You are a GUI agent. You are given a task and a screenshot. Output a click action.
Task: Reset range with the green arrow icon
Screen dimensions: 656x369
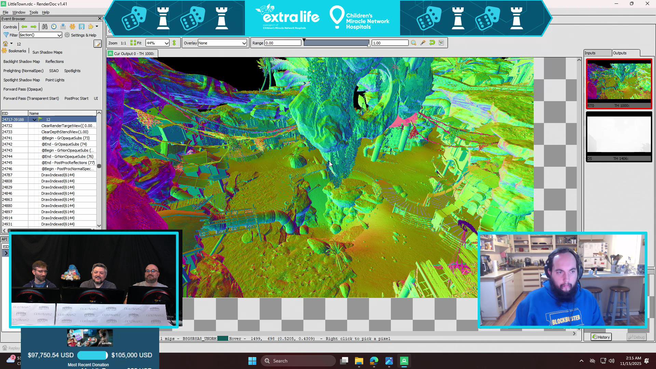point(432,43)
